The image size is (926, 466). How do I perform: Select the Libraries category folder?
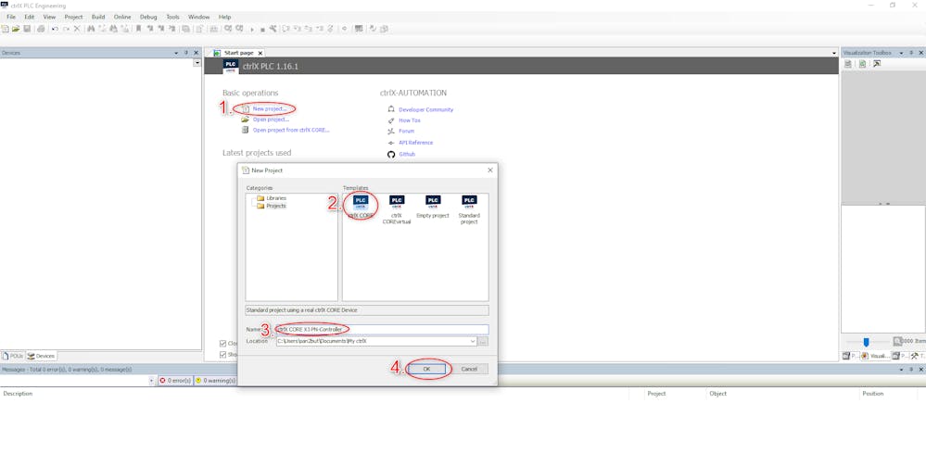(x=272, y=198)
